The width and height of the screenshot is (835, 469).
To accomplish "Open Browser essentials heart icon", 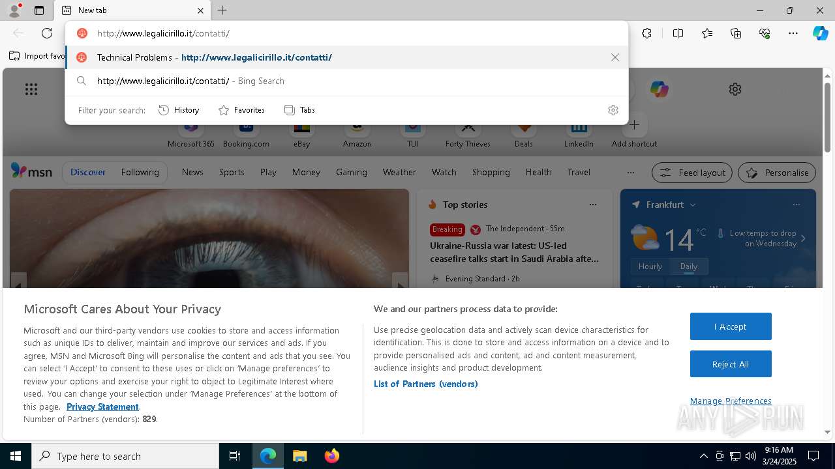I will click(x=765, y=33).
